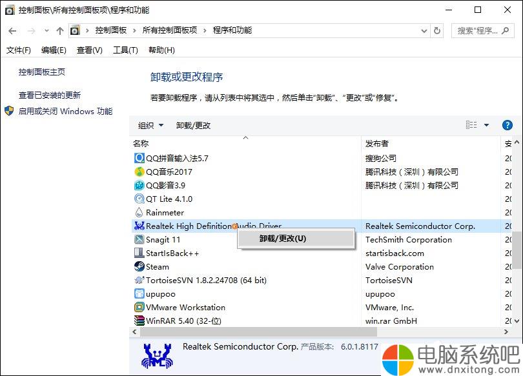This screenshot has width=523, height=376.
Task: Click the search magnifier icon
Action: pyautogui.click(x=506, y=31)
